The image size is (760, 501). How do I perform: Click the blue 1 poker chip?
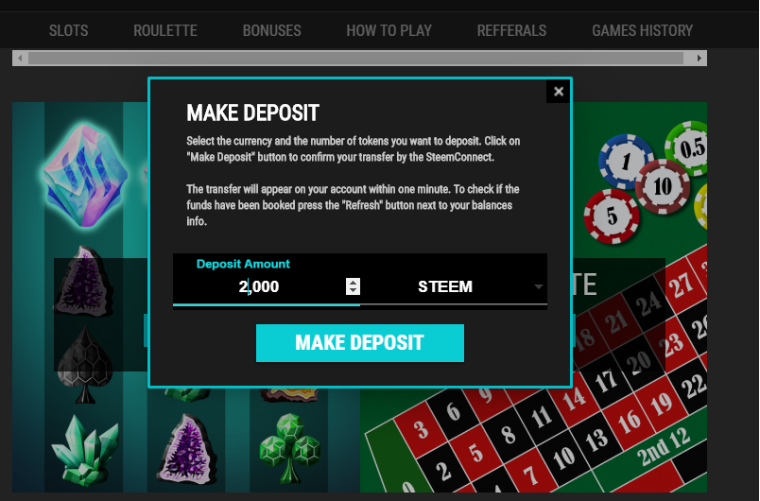(625, 161)
